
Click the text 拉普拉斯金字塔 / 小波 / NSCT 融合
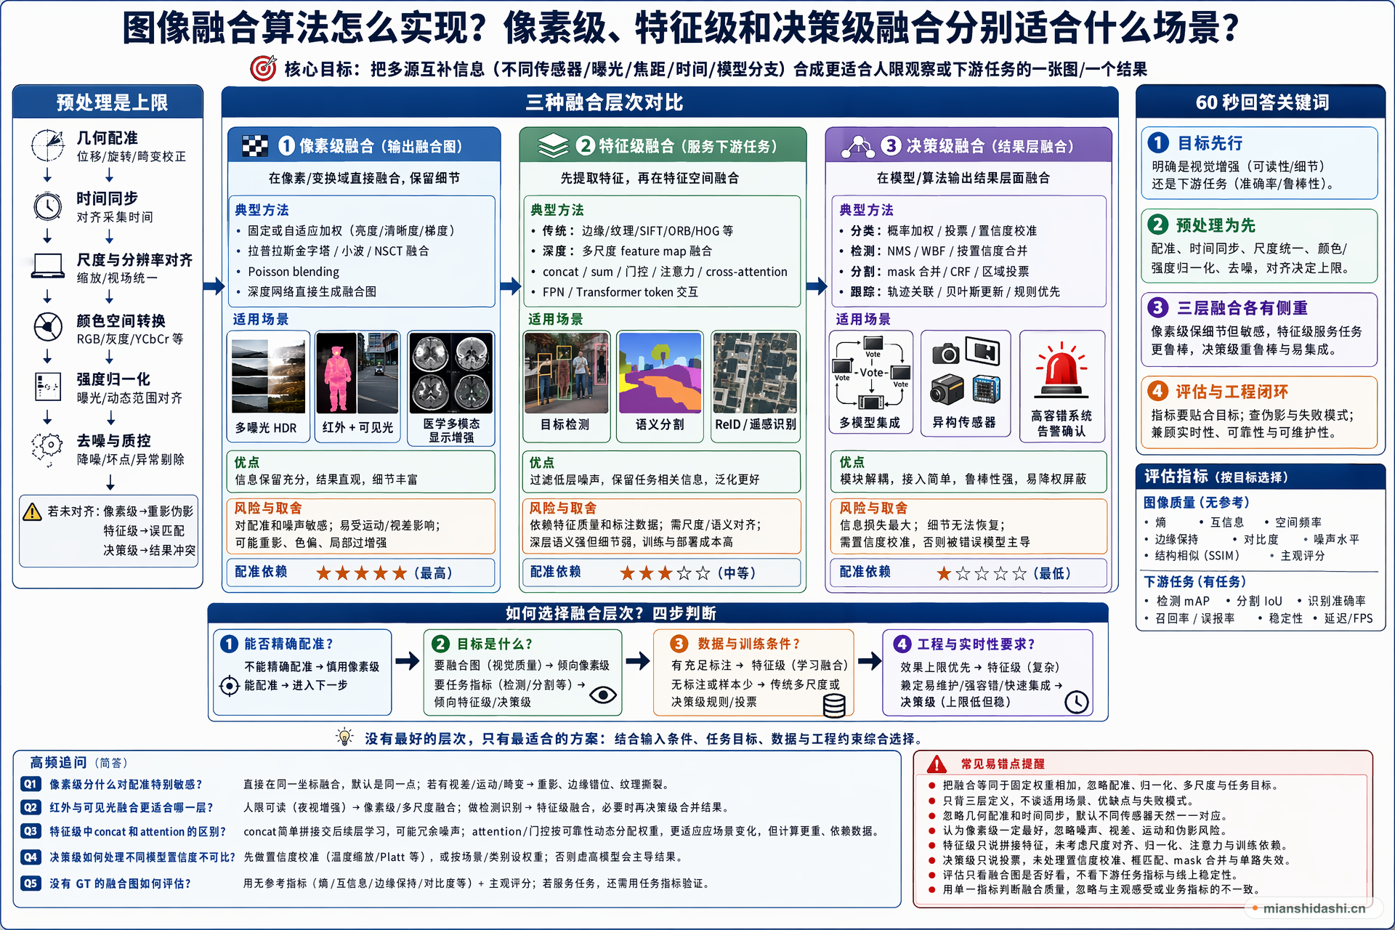pyautogui.click(x=339, y=251)
